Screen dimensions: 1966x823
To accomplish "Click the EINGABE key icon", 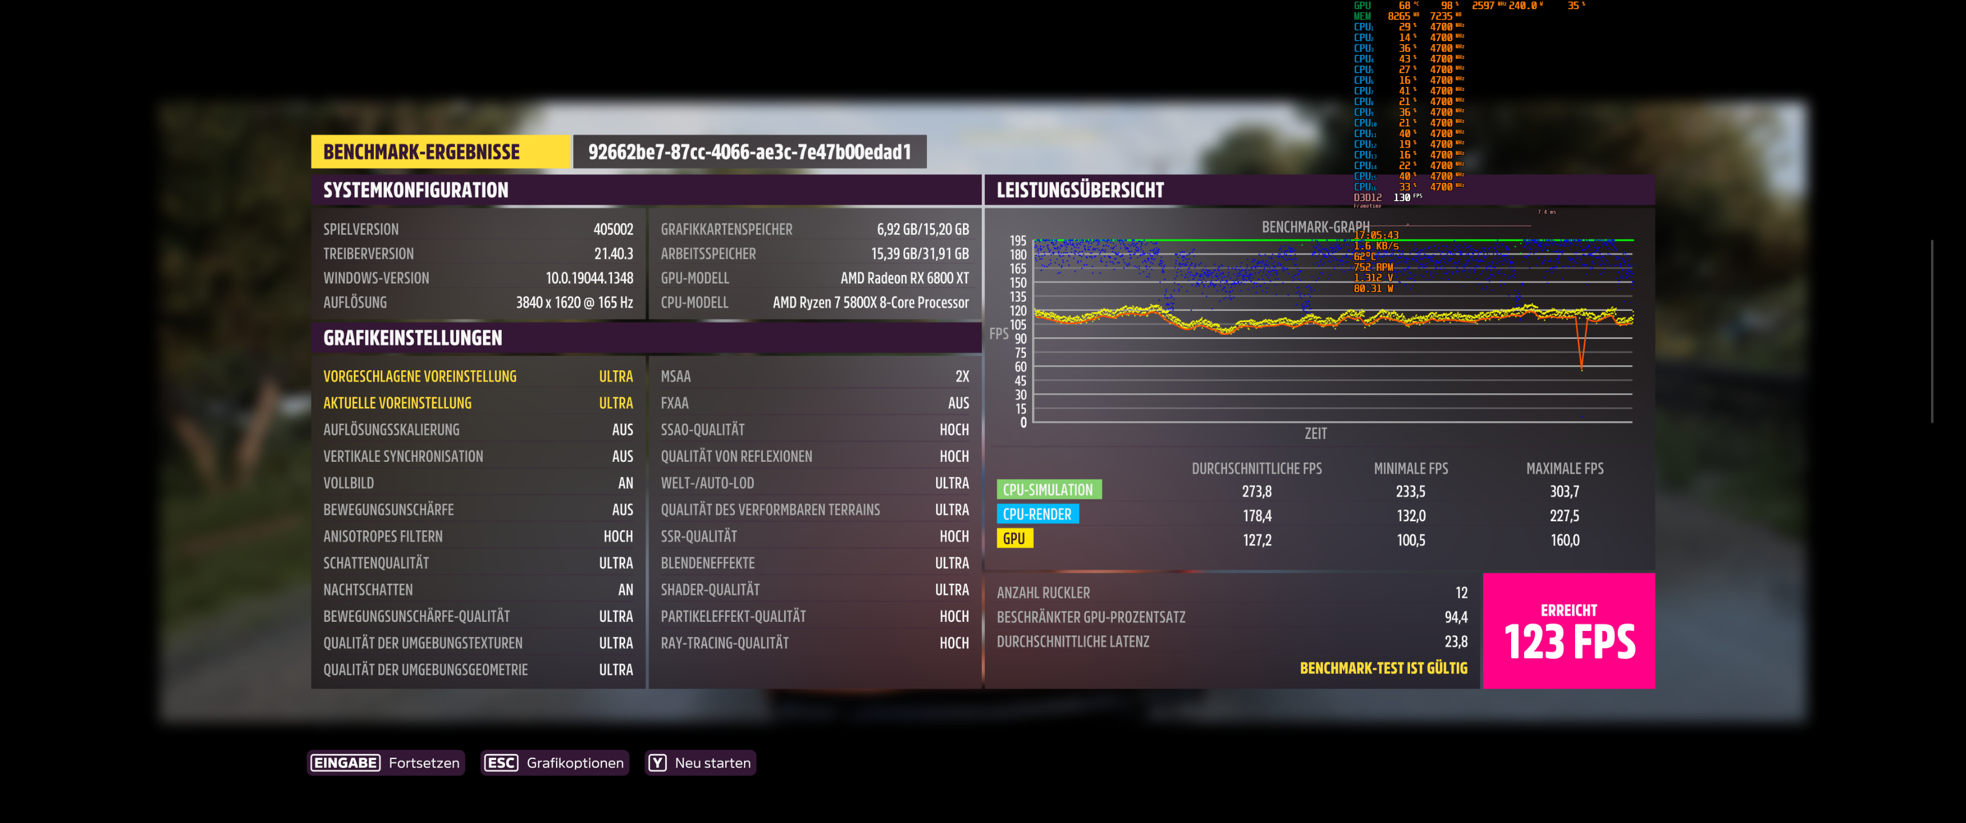I will point(345,762).
